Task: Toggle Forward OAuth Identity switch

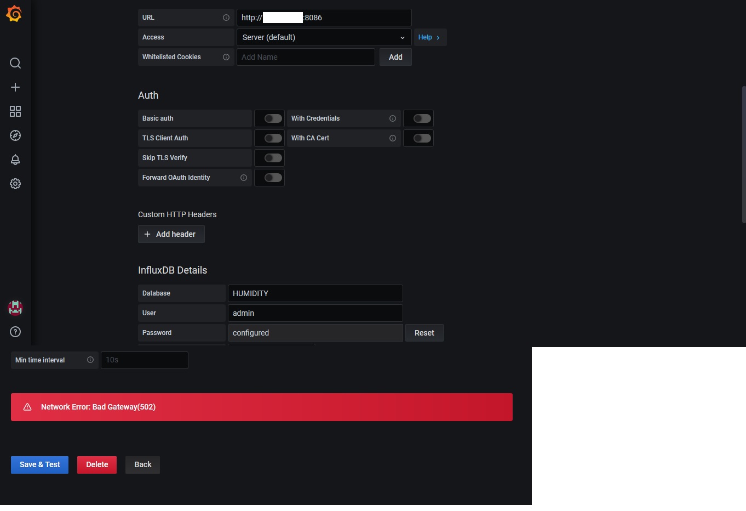Action: point(273,178)
